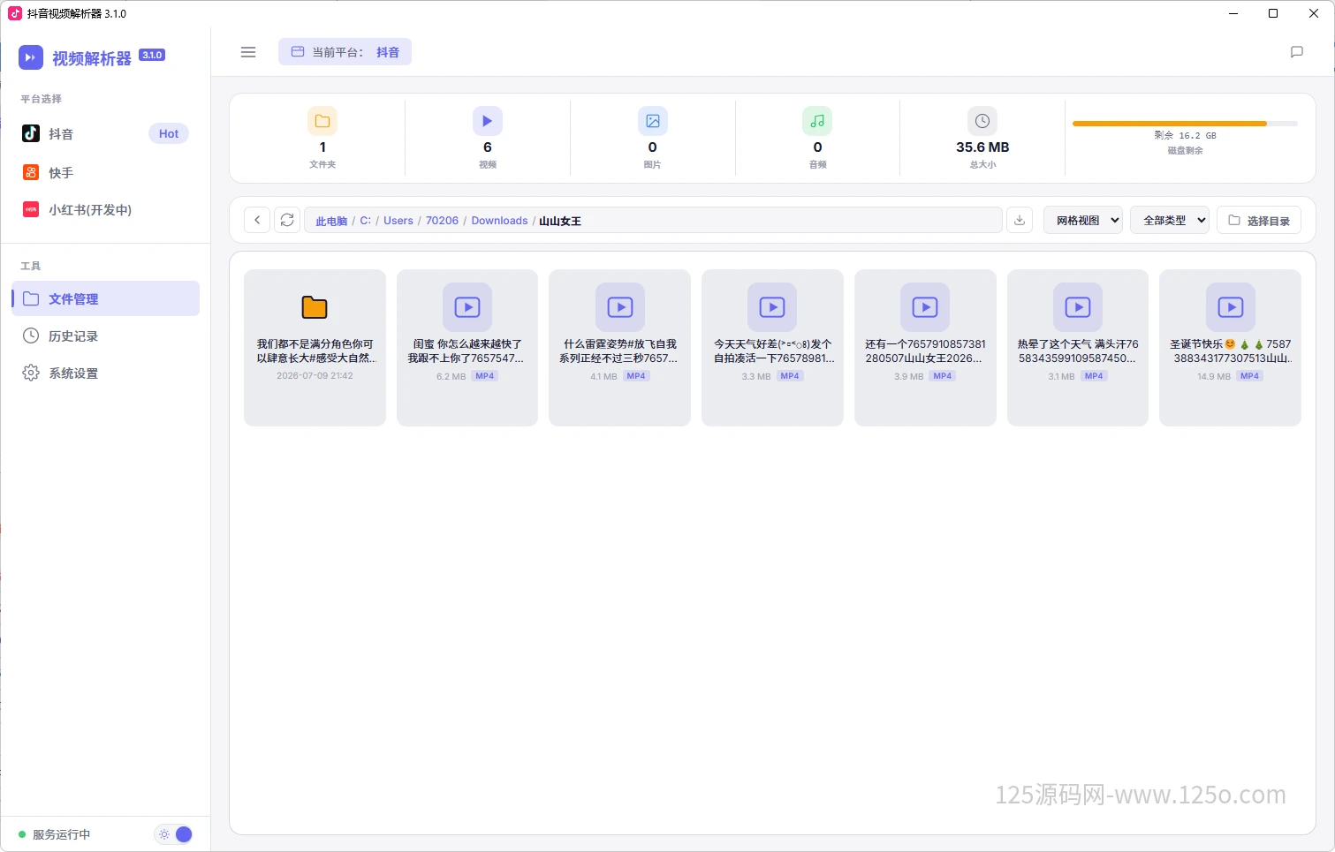Click the 14.9 MB size label
This screenshot has height=852, width=1335.
pos(1213,376)
